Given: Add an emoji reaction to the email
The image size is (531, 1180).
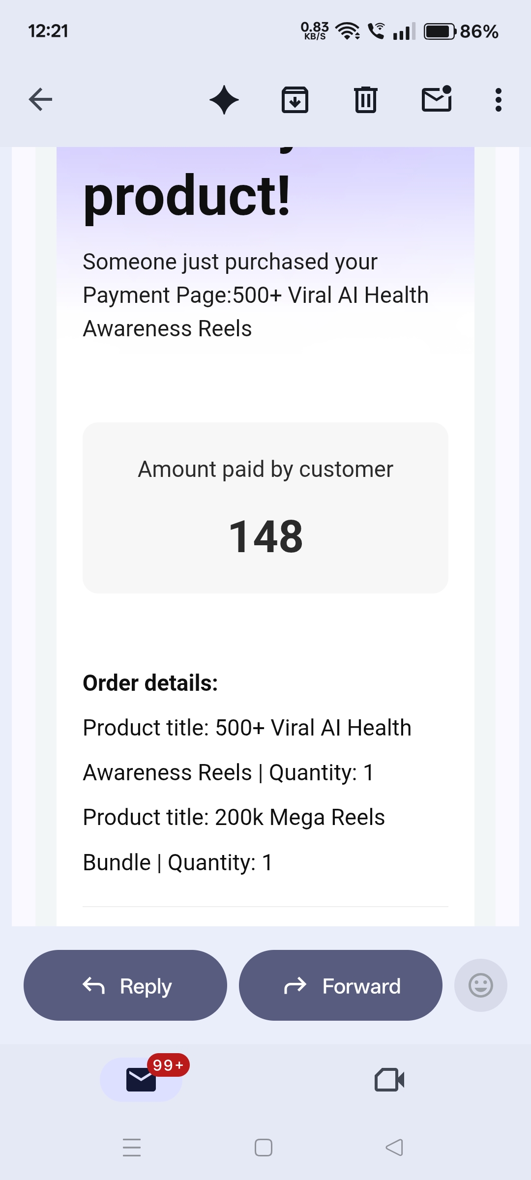Looking at the screenshot, I should click(x=480, y=985).
